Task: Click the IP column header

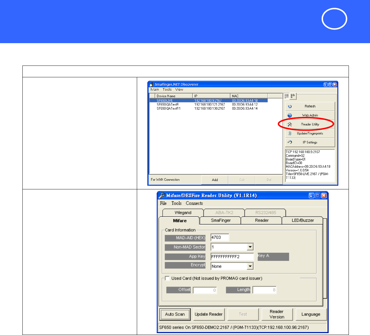Action: pyautogui.click(x=211, y=96)
